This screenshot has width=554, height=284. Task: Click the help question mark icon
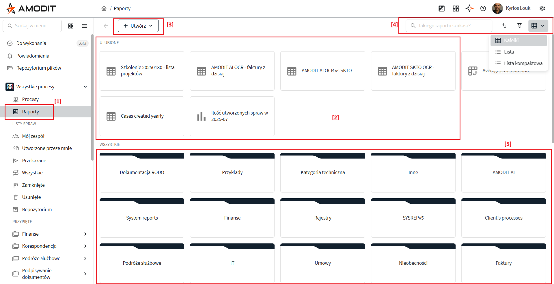[483, 8]
